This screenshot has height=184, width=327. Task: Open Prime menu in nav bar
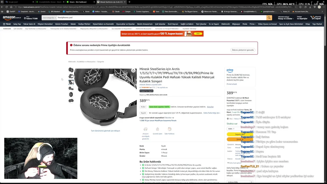(253, 24)
